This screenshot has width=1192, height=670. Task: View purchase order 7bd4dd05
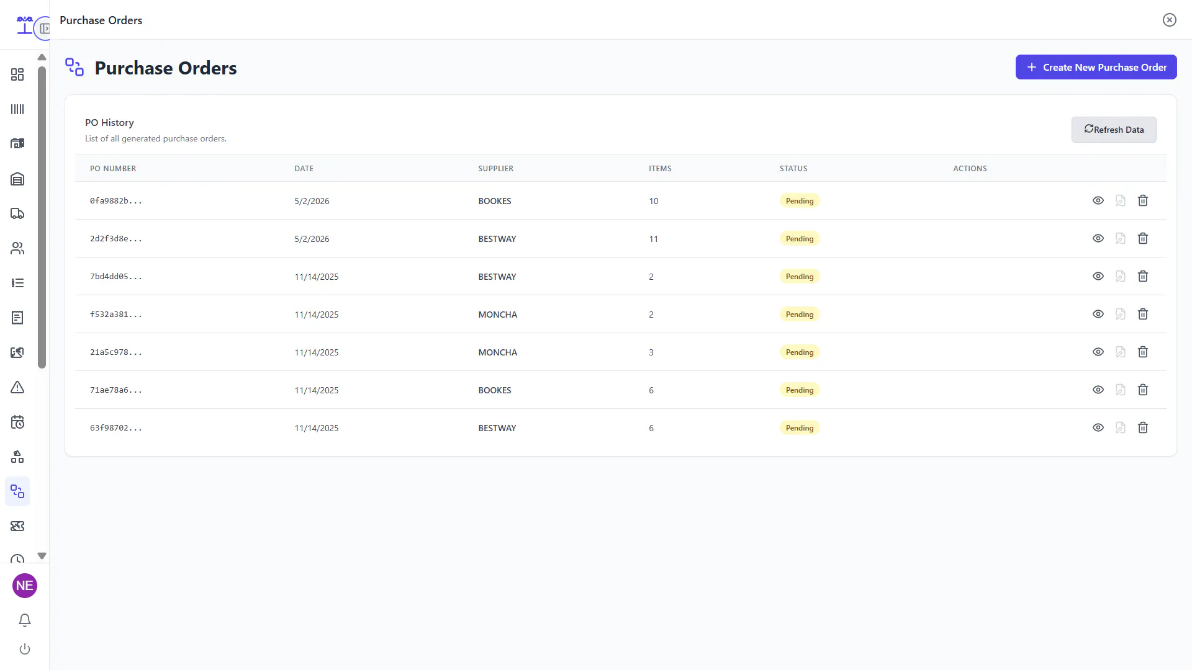(1098, 276)
